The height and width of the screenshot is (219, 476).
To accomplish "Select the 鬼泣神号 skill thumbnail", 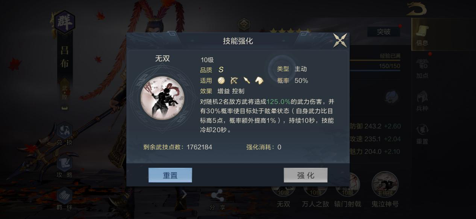I will (x=385, y=190).
